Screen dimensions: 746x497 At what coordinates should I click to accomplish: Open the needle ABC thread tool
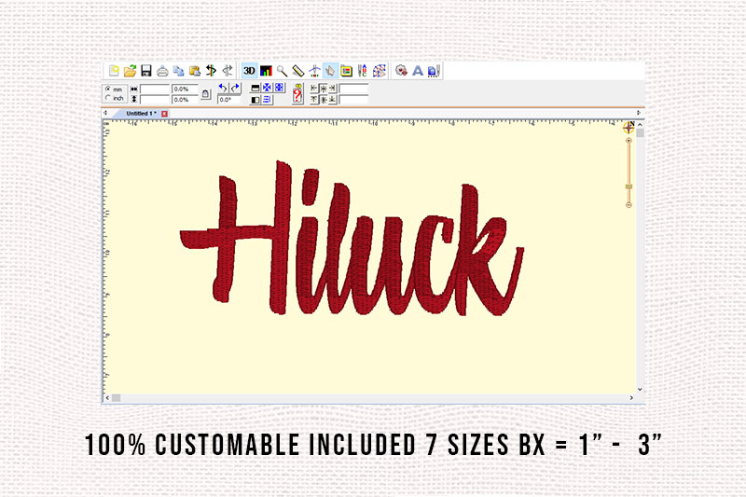pyautogui.click(x=363, y=71)
